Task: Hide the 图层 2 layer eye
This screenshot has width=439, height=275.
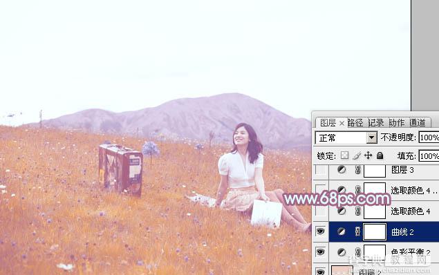Action: (x=321, y=272)
